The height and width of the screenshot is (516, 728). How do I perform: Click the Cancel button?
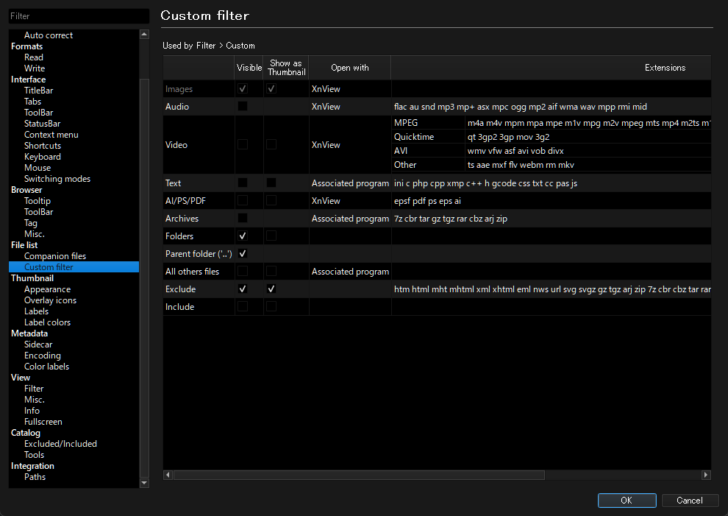(x=690, y=501)
